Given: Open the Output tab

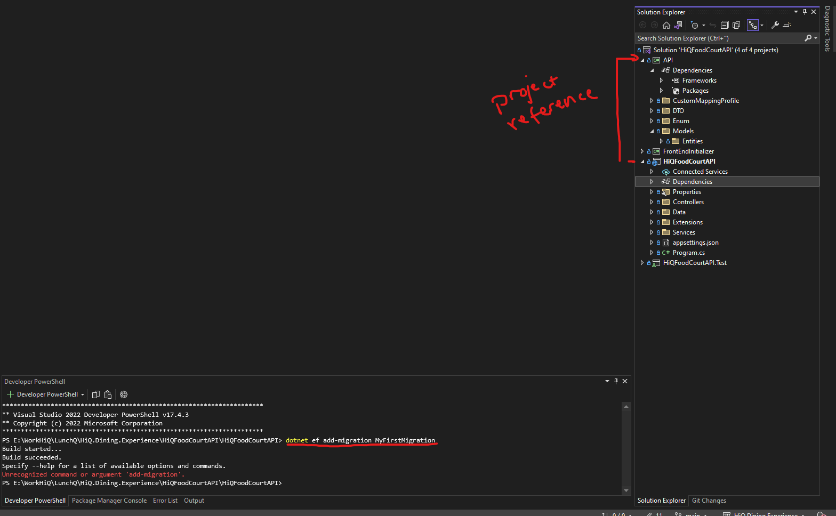Looking at the screenshot, I should point(194,501).
